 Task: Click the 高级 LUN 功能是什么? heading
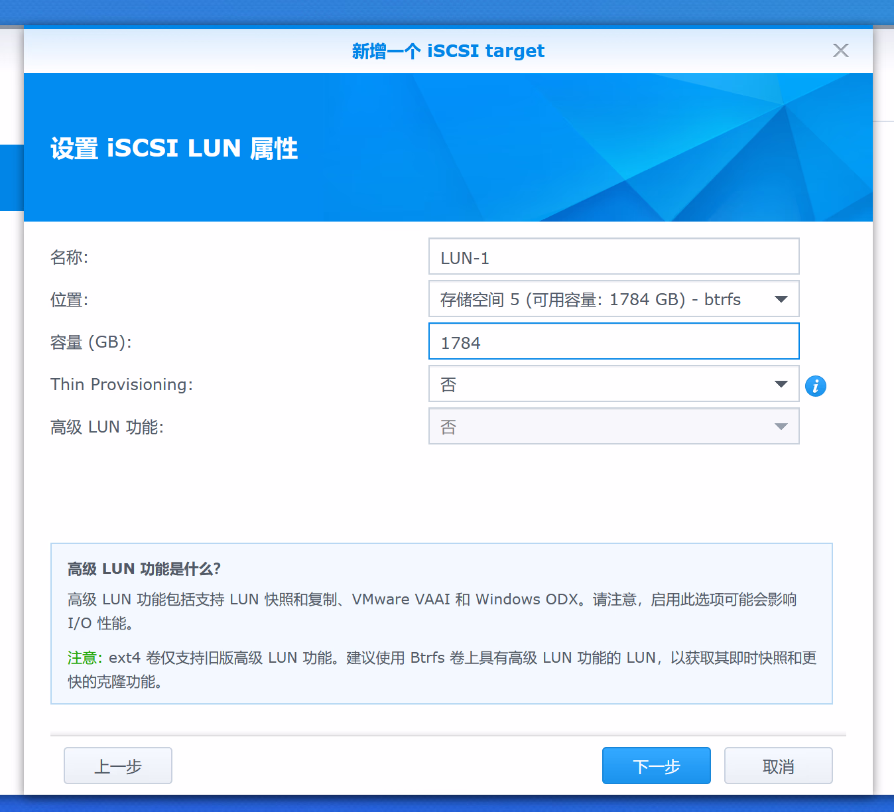144,569
